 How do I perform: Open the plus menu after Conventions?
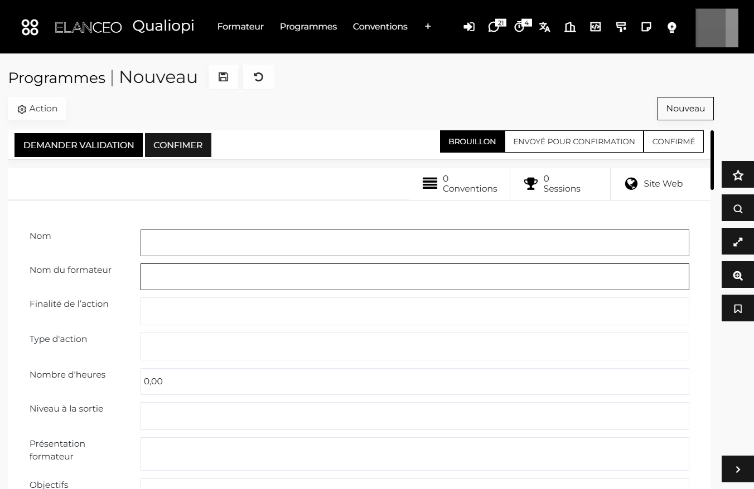pos(428,26)
